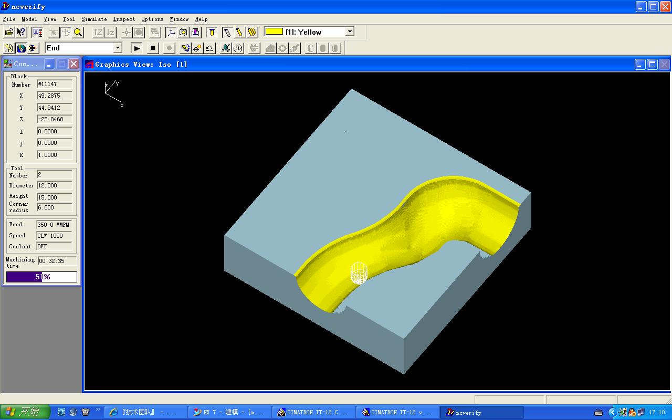Image resolution: width=672 pixels, height=420 pixels.
Task: Open the Yellow color dropdown arrow
Action: [350, 31]
